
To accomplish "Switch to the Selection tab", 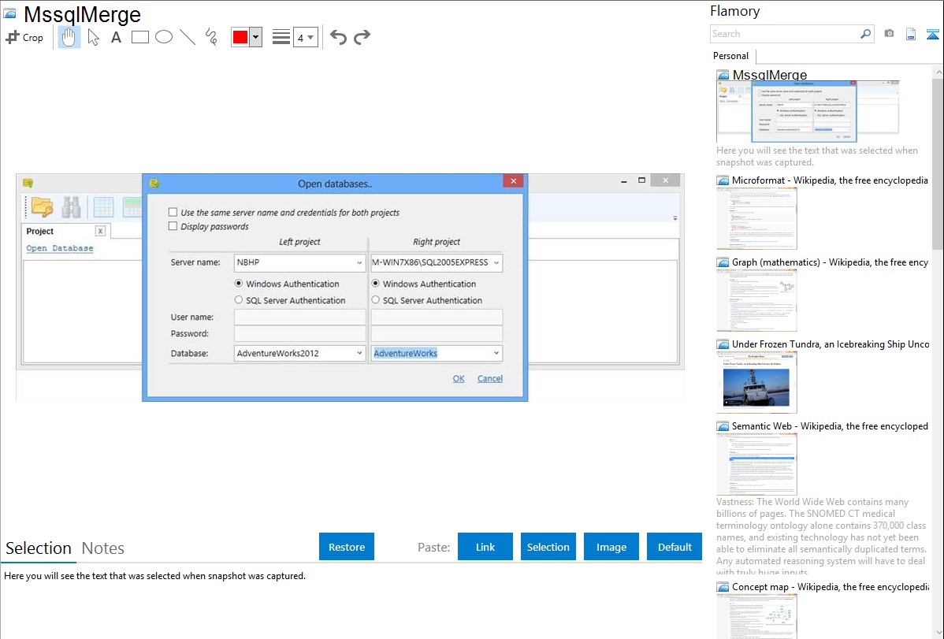I will point(39,548).
